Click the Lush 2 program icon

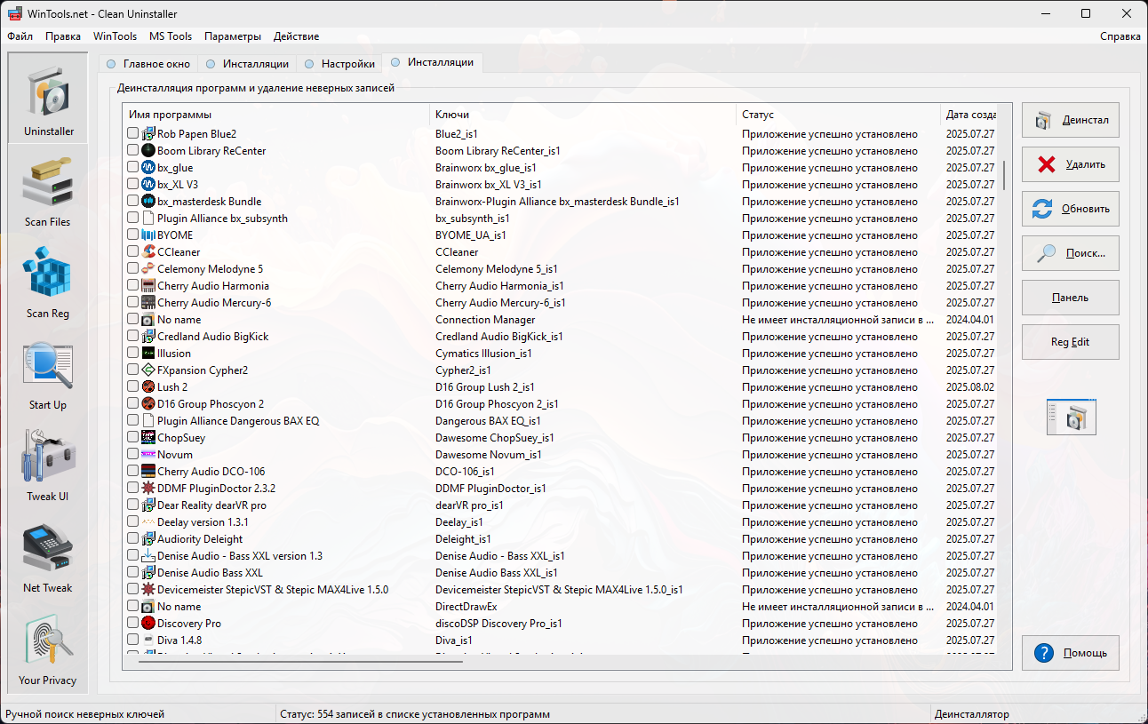coord(148,387)
